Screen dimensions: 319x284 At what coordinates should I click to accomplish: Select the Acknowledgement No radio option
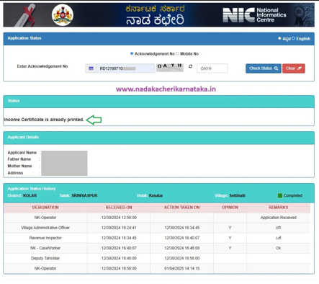click(x=132, y=53)
